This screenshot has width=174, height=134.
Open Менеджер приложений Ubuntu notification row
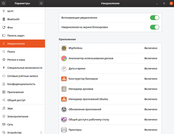pyautogui.click(x=110, y=99)
